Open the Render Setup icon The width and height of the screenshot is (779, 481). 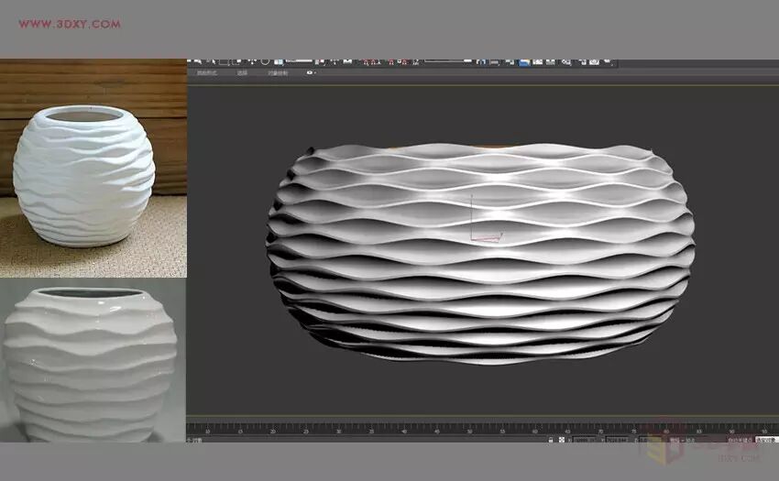tap(582, 62)
